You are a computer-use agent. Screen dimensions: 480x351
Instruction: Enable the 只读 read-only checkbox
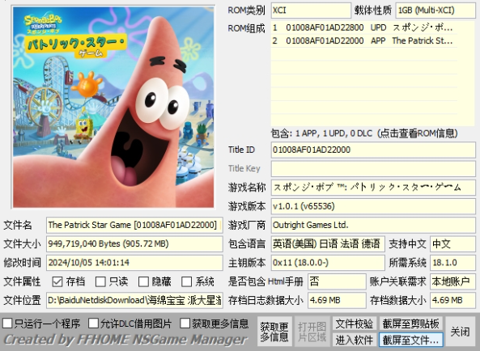[x=100, y=281]
